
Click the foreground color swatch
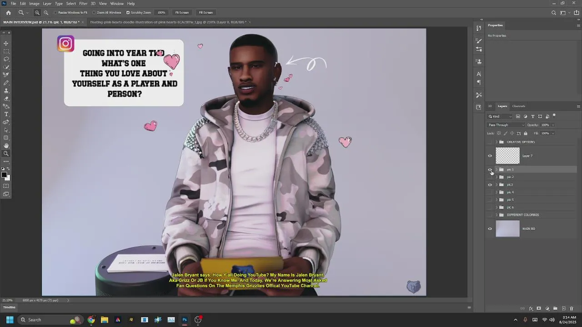[4, 175]
